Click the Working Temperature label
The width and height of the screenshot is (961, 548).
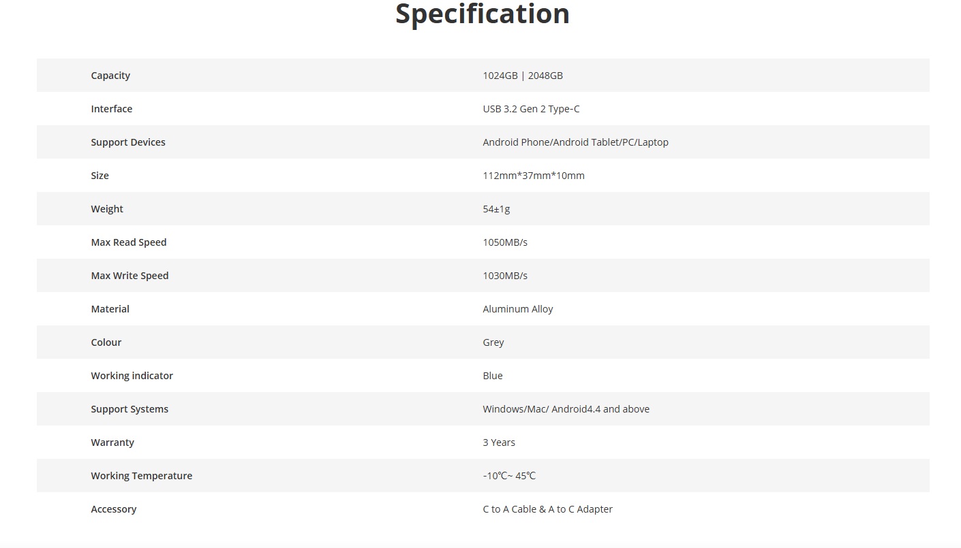142,476
